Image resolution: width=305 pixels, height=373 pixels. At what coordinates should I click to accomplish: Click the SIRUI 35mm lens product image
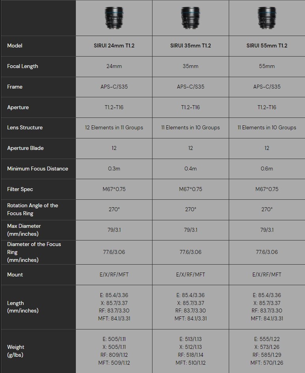pyautogui.click(x=190, y=18)
